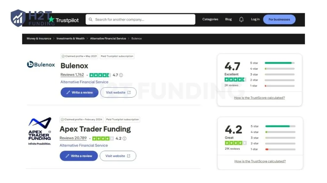Click TrustScore calculated link in the 4.2 card
Viewport: 327px width, 183px height.
[260, 161]
